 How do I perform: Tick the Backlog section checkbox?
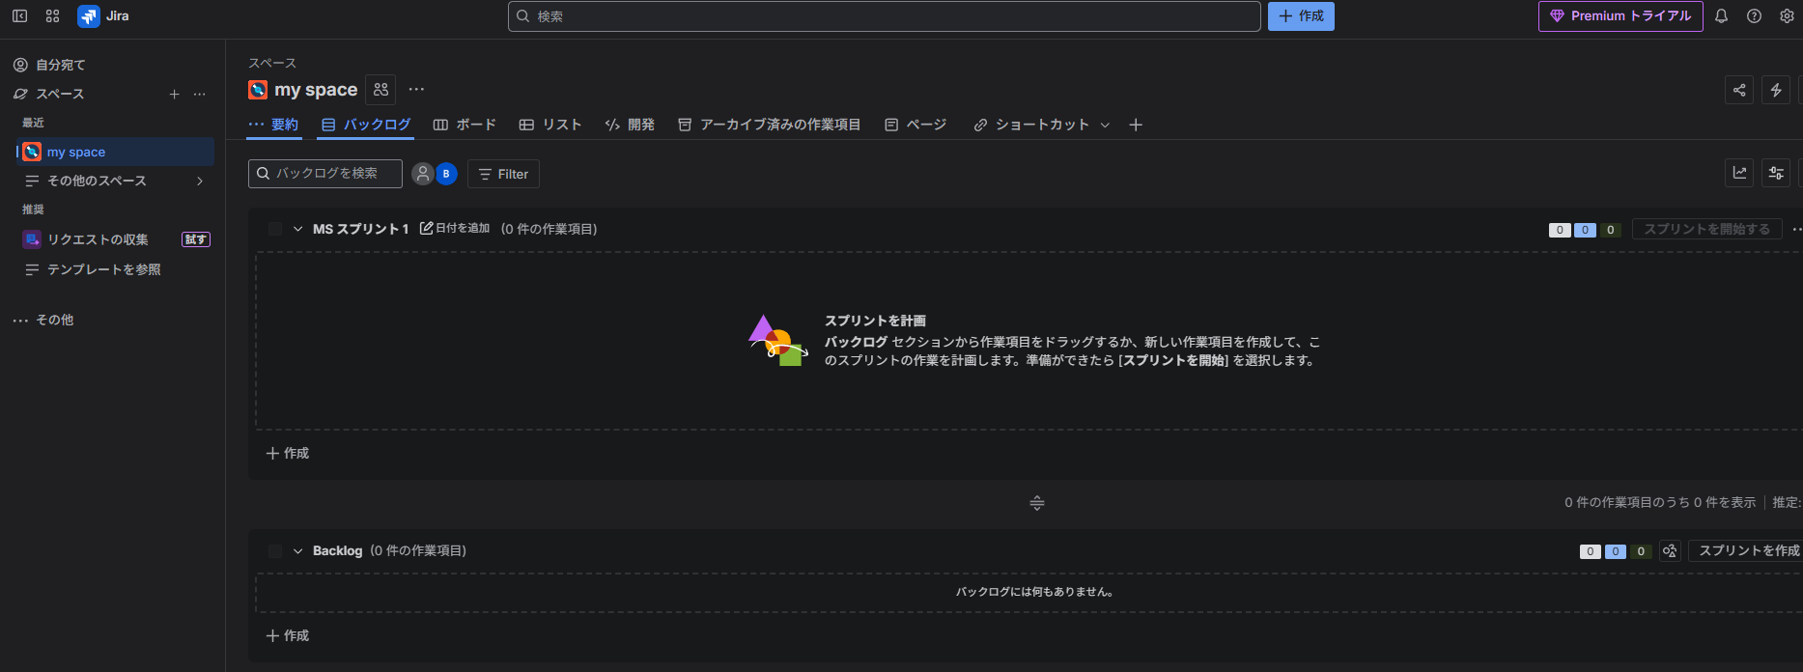pos(275,551)
